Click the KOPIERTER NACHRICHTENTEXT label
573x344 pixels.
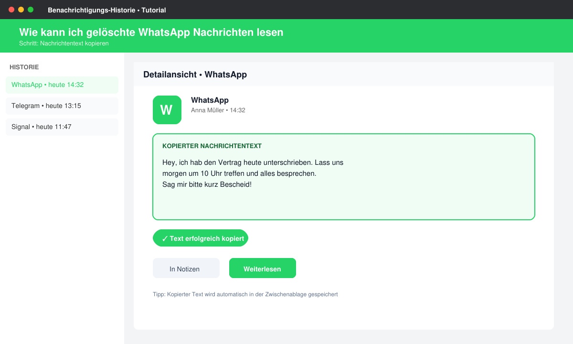click(212, 146)
